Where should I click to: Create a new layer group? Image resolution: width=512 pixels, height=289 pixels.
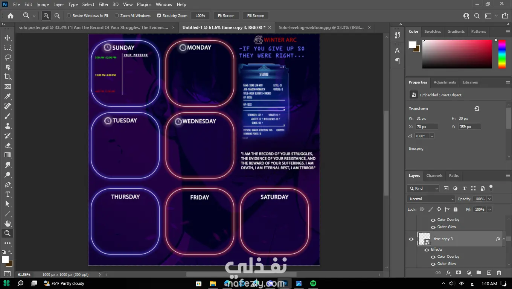[x=478, y=273]
